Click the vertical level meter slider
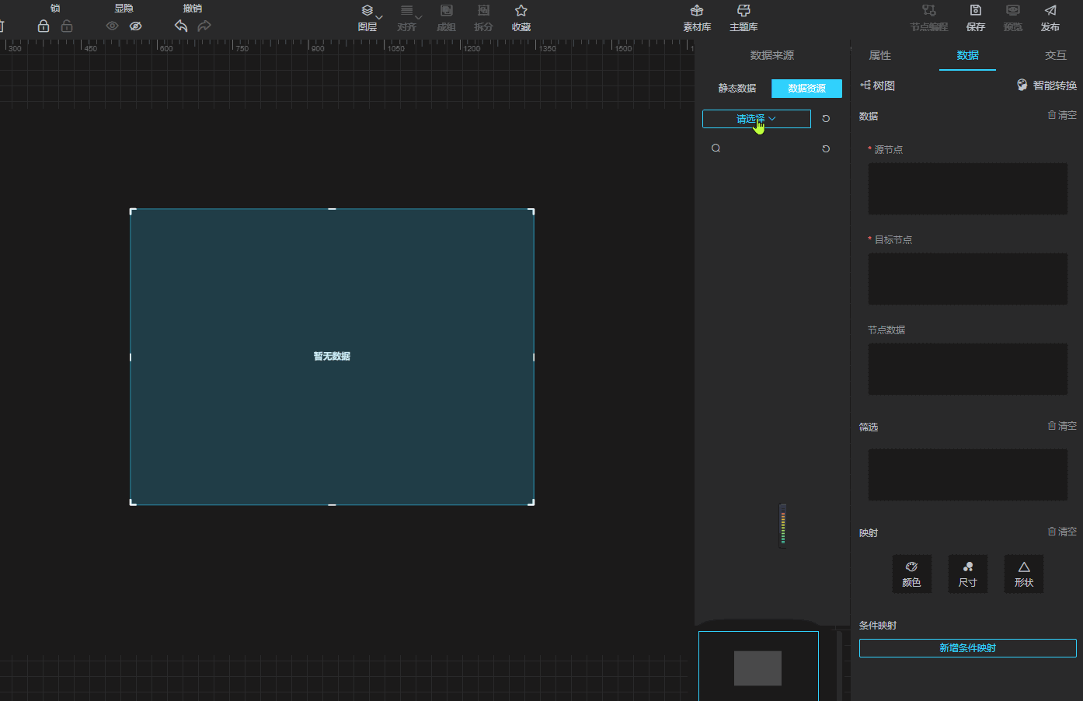 [783, 525]
